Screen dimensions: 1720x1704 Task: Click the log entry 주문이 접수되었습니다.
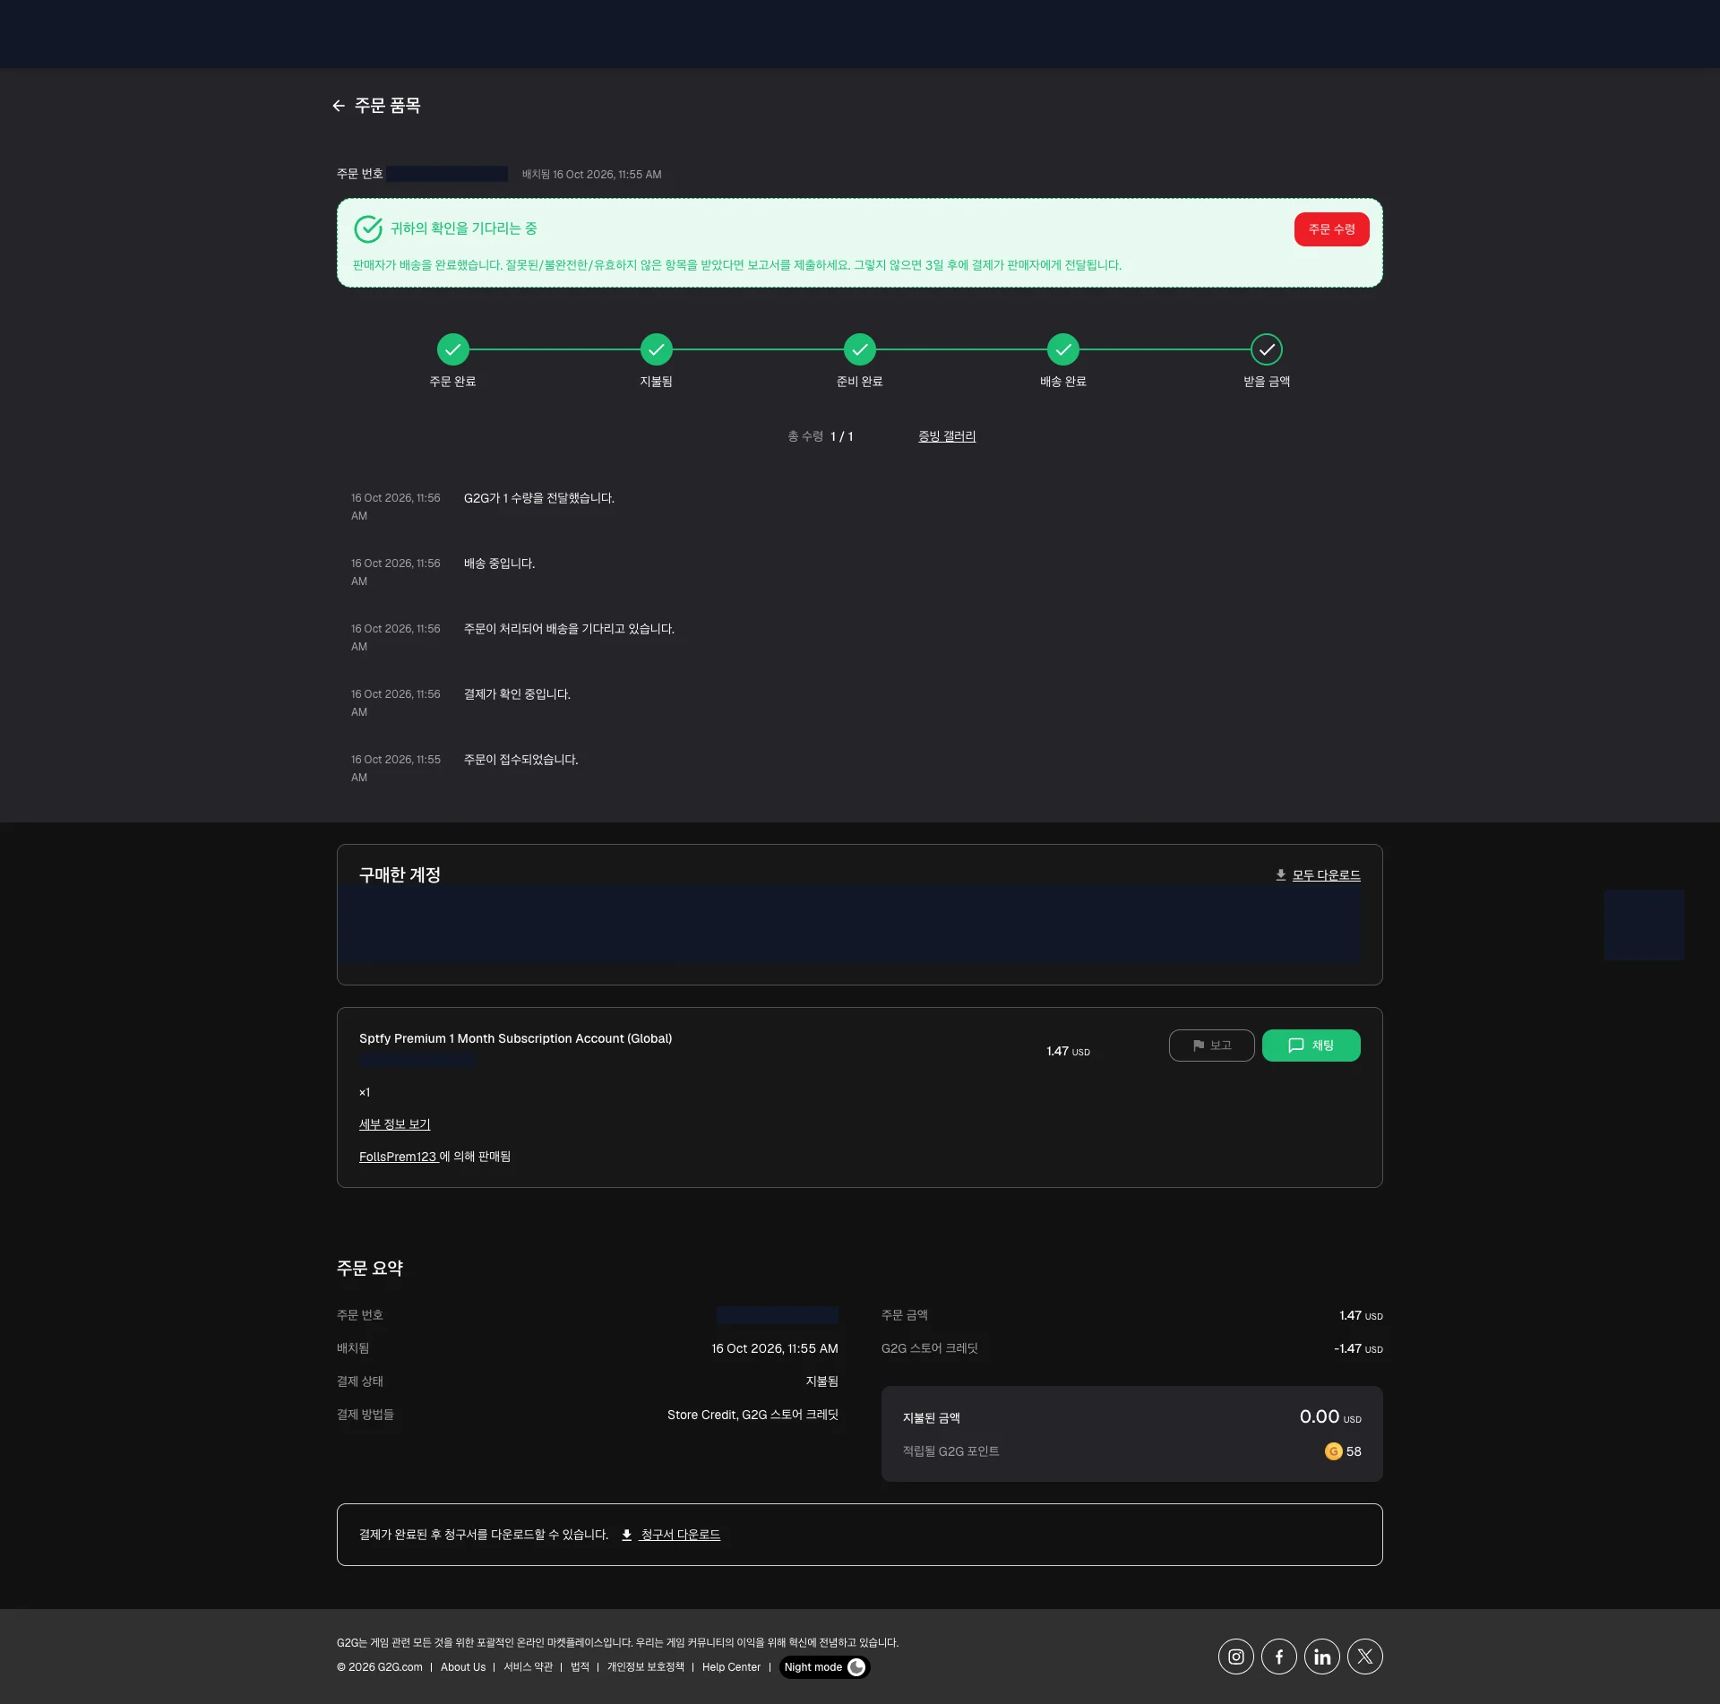[x=521, y=760]
